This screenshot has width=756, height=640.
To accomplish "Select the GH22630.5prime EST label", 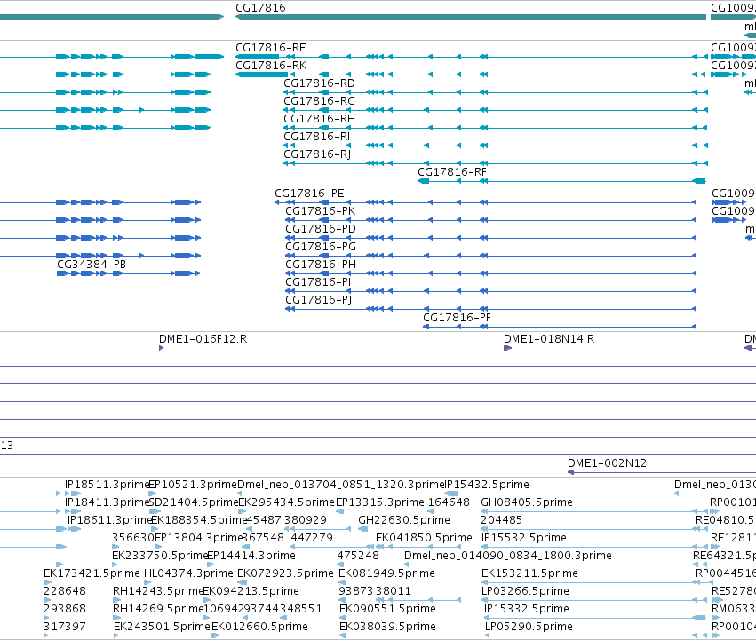I will click(403, 520).
